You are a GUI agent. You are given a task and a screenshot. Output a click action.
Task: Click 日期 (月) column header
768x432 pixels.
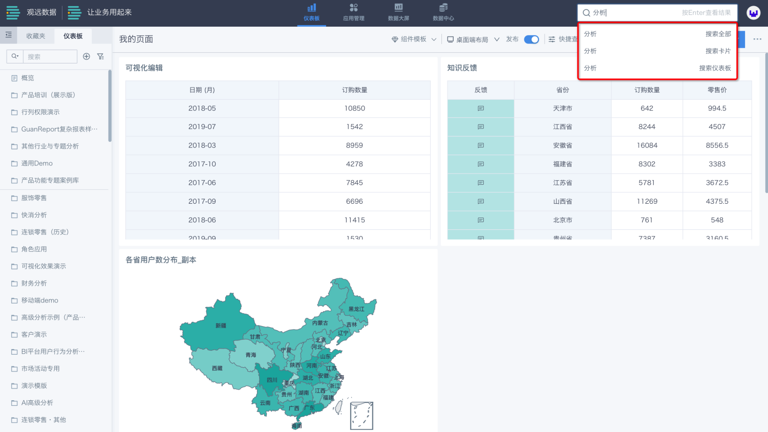click(202, 90)
